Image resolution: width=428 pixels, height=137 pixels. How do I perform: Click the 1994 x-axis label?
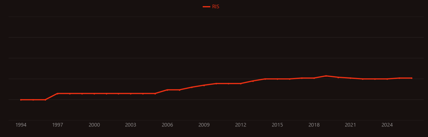pyautogui.click(x=21, y=125)
